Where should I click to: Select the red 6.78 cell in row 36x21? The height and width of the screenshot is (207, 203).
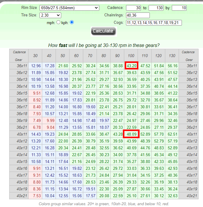(x=35, y=127)
